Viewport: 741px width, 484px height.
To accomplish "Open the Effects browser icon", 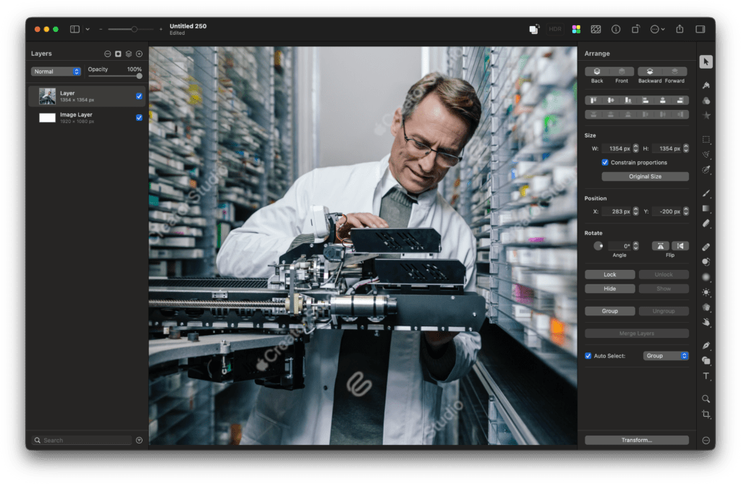I will point(596,29).
